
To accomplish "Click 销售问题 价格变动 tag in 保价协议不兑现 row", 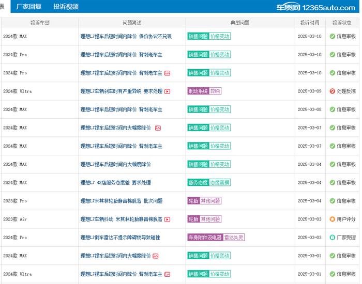I will coord(209,36).
